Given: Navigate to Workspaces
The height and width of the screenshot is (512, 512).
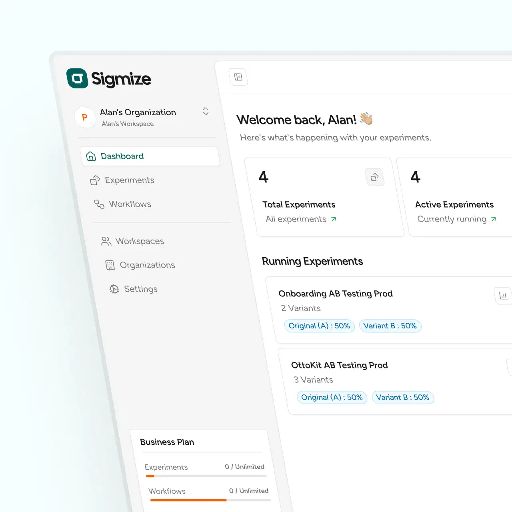Looking at the screenshot, I should pyautogui.click(x=140, y=241).
